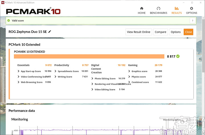Click the overall score 8 817
Screen dimensions: 205x135
171,56
